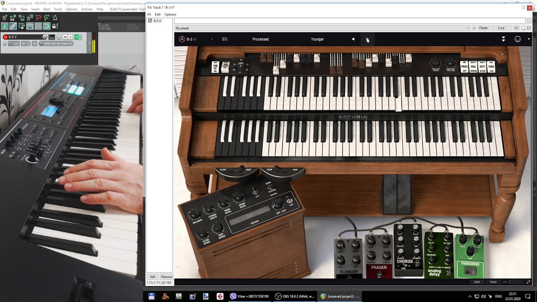This screenshot has height=302, width=537.
Task: Toggle track FX bypass power icon
Action: tap(80, 37)
